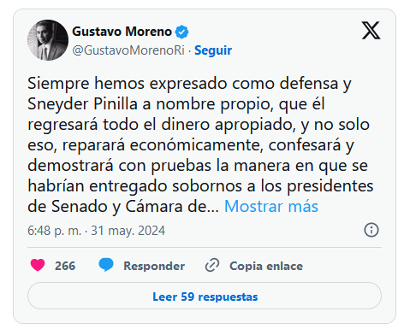Click the reply speech bubble icon

pos(106,265)
